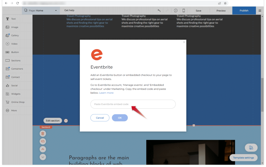Screen dimensions: 266x167
Task: Expand the Page: Home dropdown
Action: [40, 11]
